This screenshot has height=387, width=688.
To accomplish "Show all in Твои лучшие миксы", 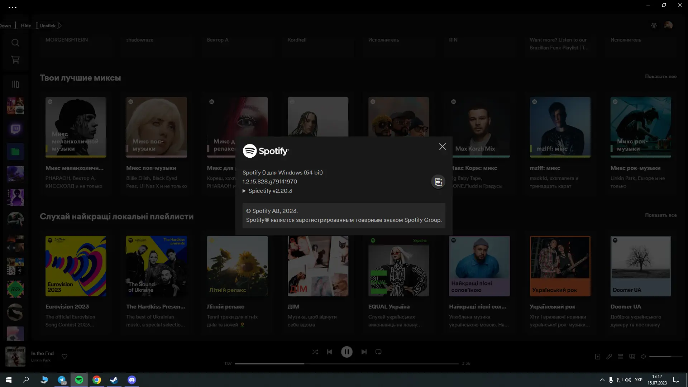I will [x=661, y=76].
